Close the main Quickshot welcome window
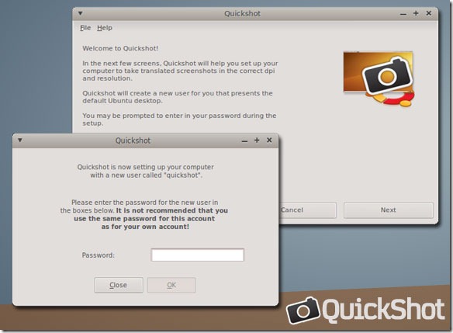Viewport: 453px width, 333px height. [x=429, y=13]
